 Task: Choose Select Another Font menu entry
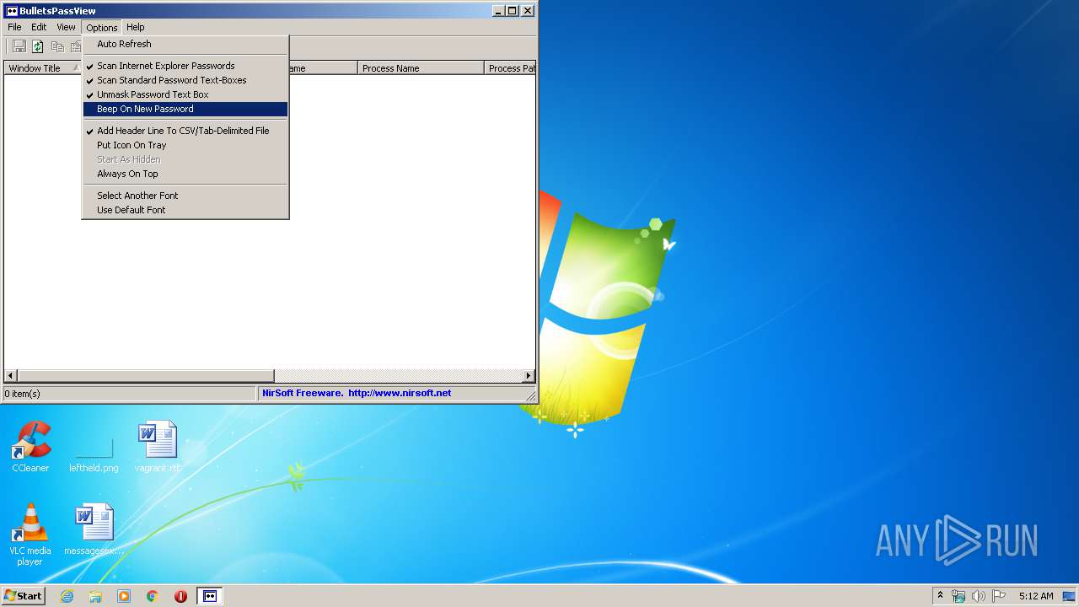185,196
